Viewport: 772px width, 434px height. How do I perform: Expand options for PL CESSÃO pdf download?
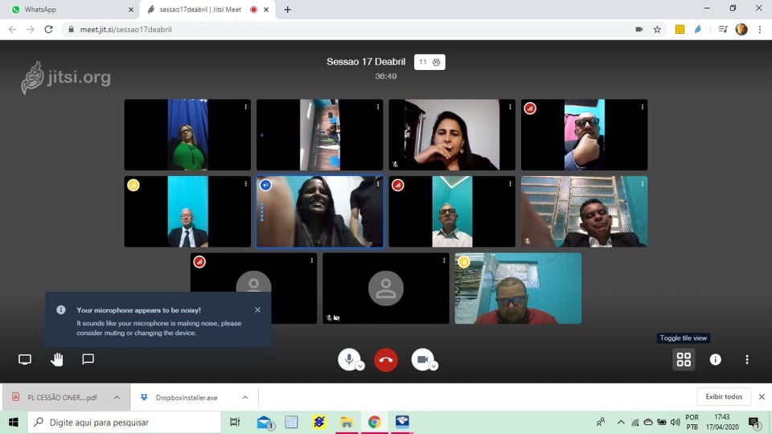point(117,397)
